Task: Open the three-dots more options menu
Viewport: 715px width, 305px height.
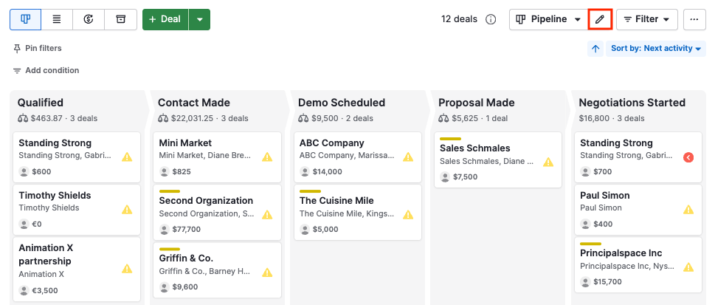Action: (x=694, y=19)
